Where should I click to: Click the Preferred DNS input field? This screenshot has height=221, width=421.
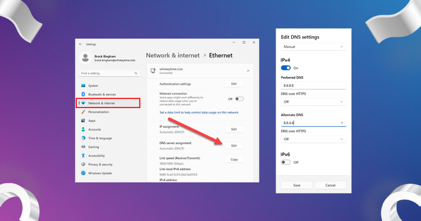click(x=313, y=85)
